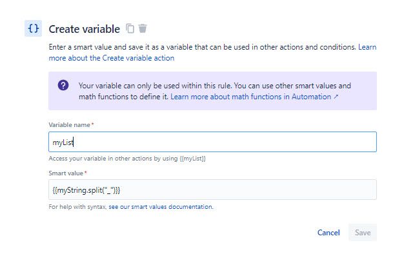Click the Variable name field label
Viewport: 404px width, 254px height.
pos(69,125)
